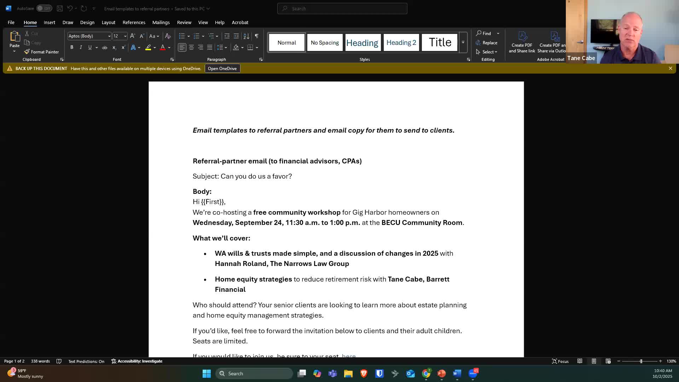Select Format Painter tool
Screen dimensions: 679x382
point(41,52)
